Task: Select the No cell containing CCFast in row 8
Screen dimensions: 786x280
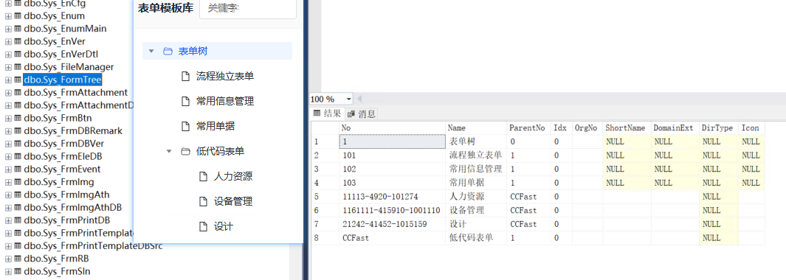Action: pos(392,238)
